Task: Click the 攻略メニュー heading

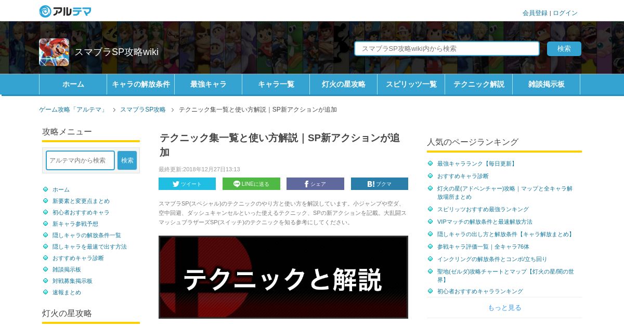Action: [x=67, y=132]
